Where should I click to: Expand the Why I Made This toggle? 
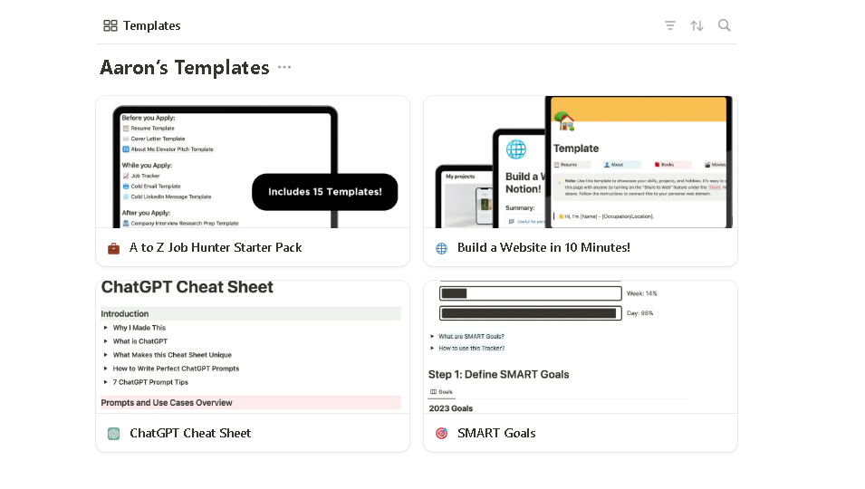(x=105, y=328)
